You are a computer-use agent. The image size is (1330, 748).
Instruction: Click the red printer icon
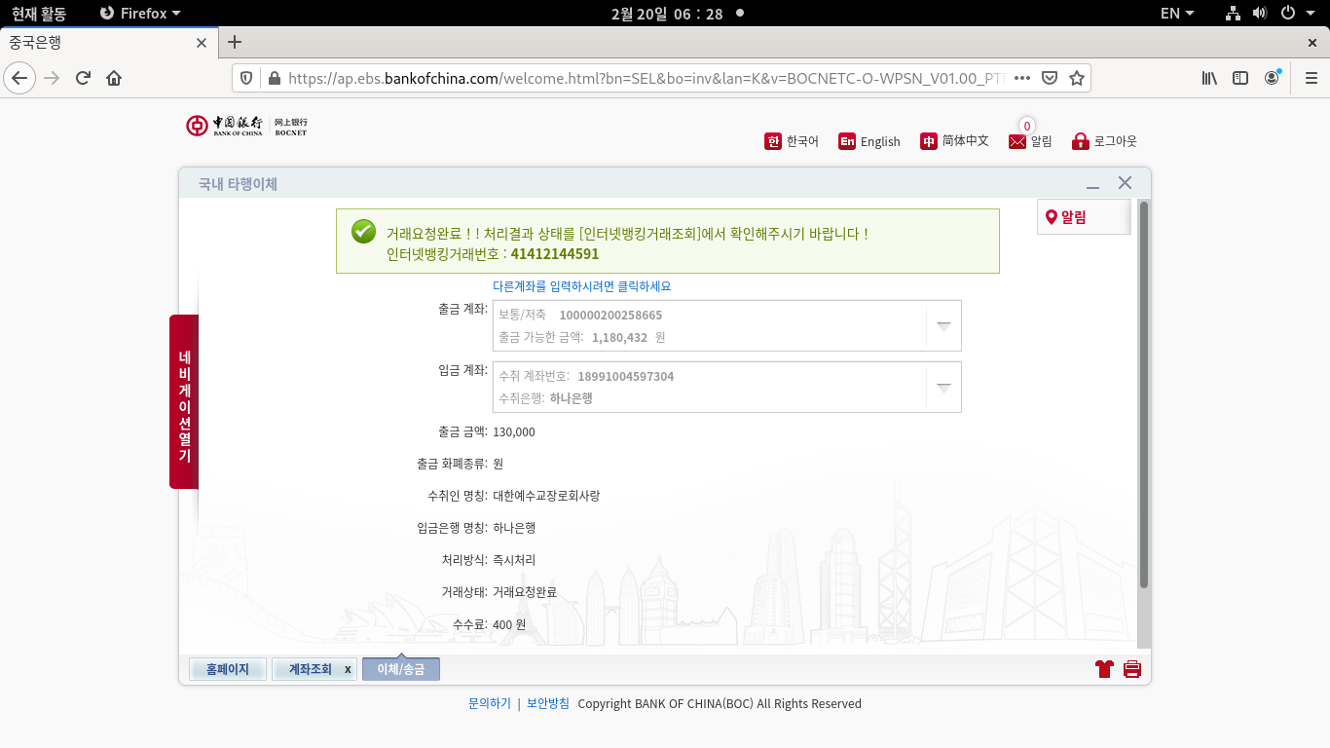coord(1131,669)
